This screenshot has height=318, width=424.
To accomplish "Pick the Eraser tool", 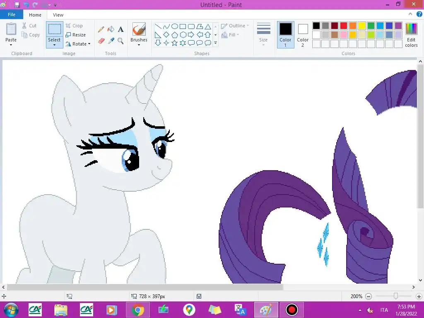I will point(101,41).
